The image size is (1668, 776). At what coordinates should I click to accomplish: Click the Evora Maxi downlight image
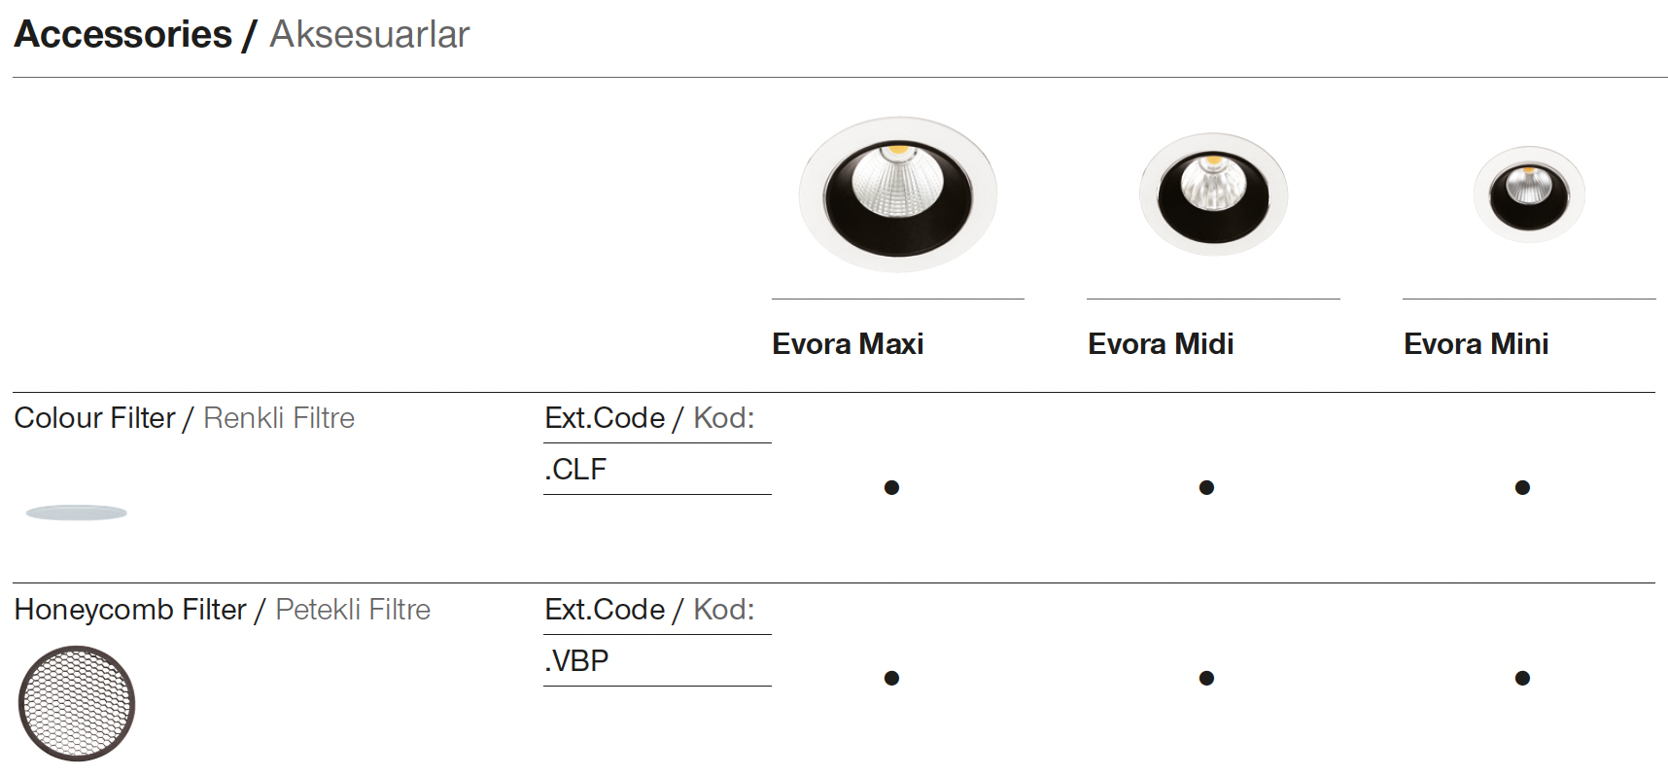(897, 194)
